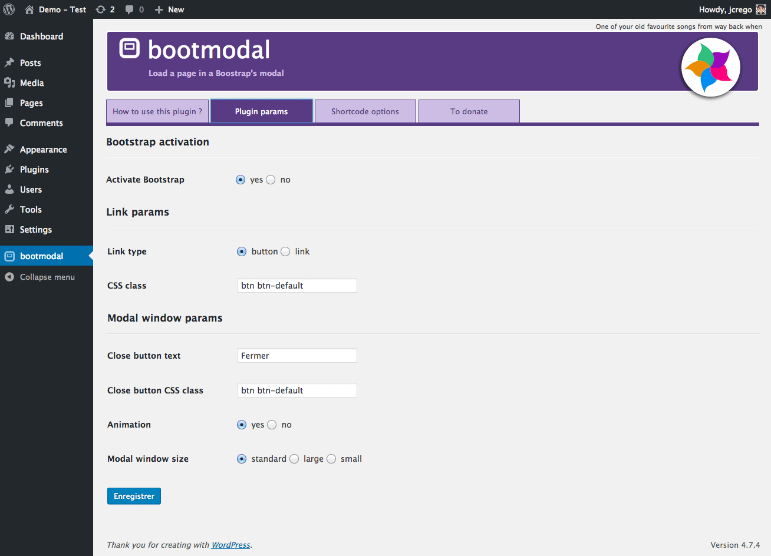Click the Demo – Test site name
Screen dimensions: 771x556
point(62,9)
